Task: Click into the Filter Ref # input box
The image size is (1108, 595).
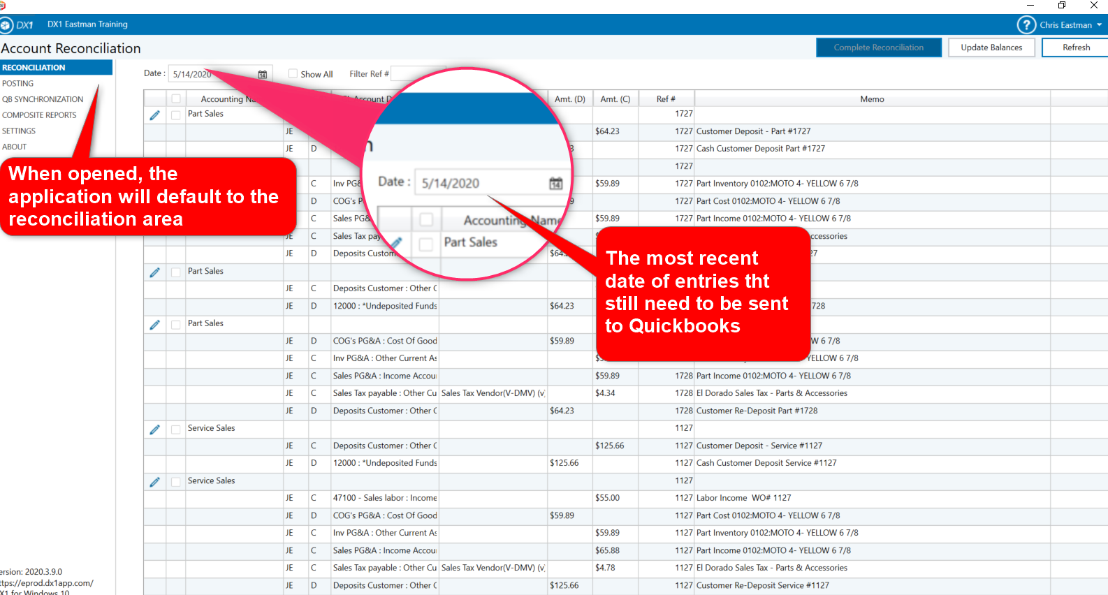Action: (418, 73)
